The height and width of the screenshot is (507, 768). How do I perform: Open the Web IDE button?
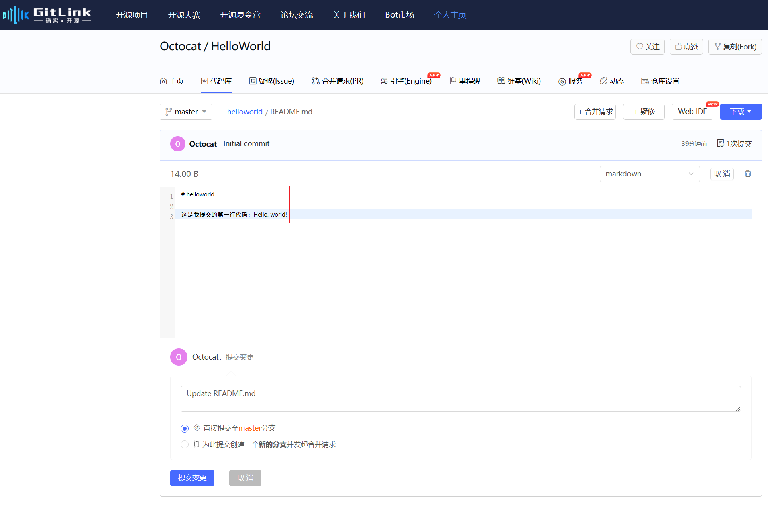point(692,112)
